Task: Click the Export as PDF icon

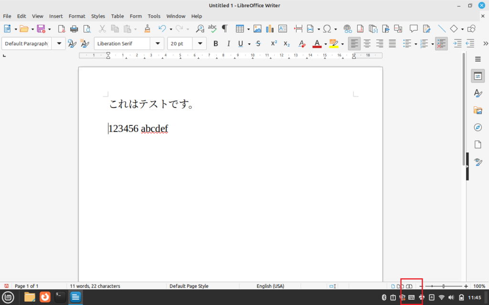Action: (62, 29)
